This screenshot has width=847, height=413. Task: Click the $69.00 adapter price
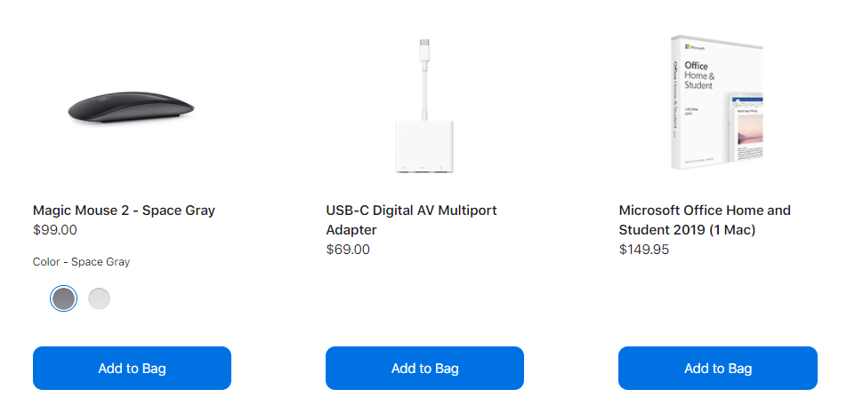(348, 250)
